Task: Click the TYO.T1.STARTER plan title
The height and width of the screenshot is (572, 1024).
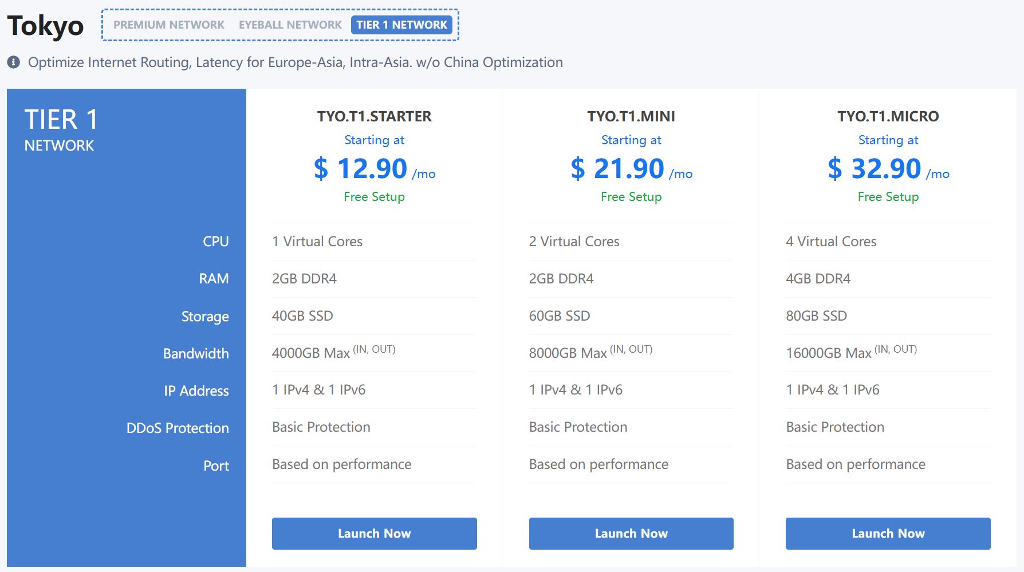Action: tap(375, 116)
